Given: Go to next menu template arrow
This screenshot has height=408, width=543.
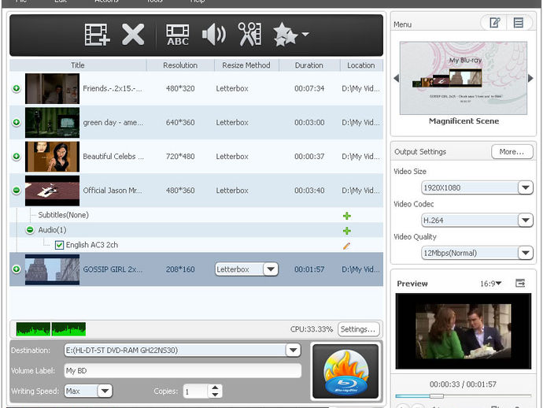Looking at the screenshot, I should click(530, 78).
